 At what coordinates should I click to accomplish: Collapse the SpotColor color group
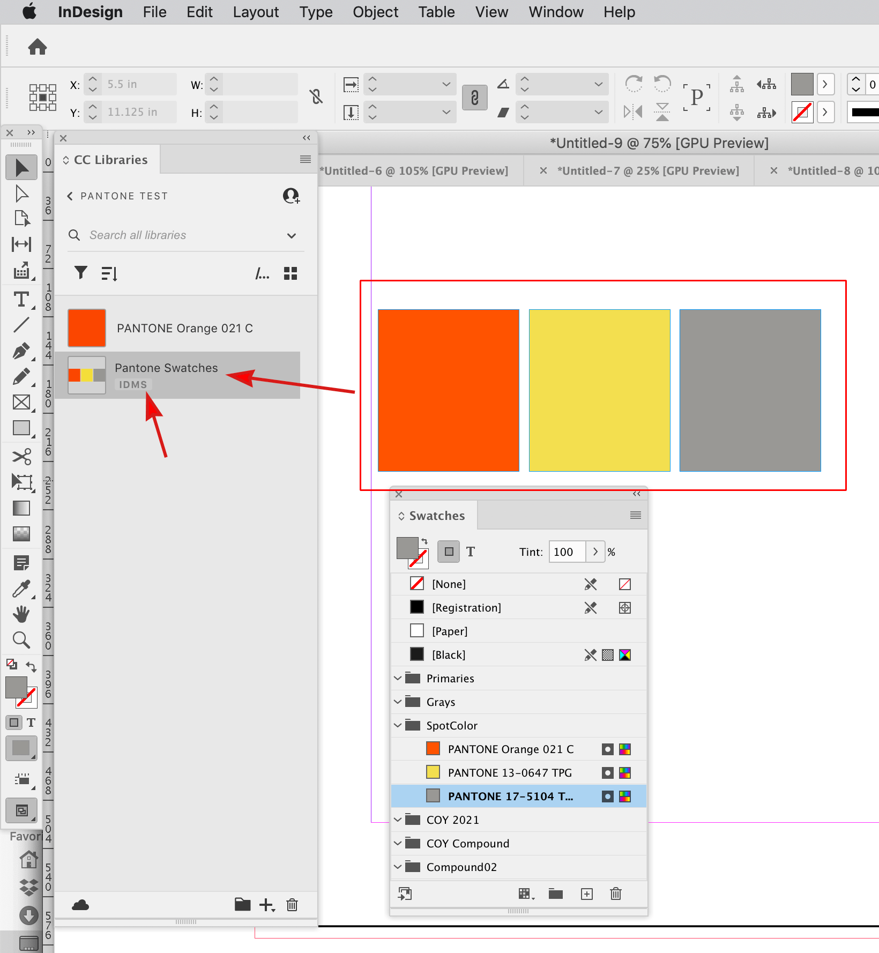pos(397,725)
